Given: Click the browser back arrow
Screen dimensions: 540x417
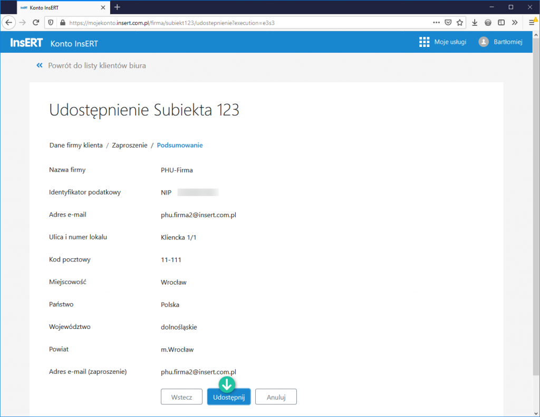Looking at the screenshot, I should click(x=8, y=23).
